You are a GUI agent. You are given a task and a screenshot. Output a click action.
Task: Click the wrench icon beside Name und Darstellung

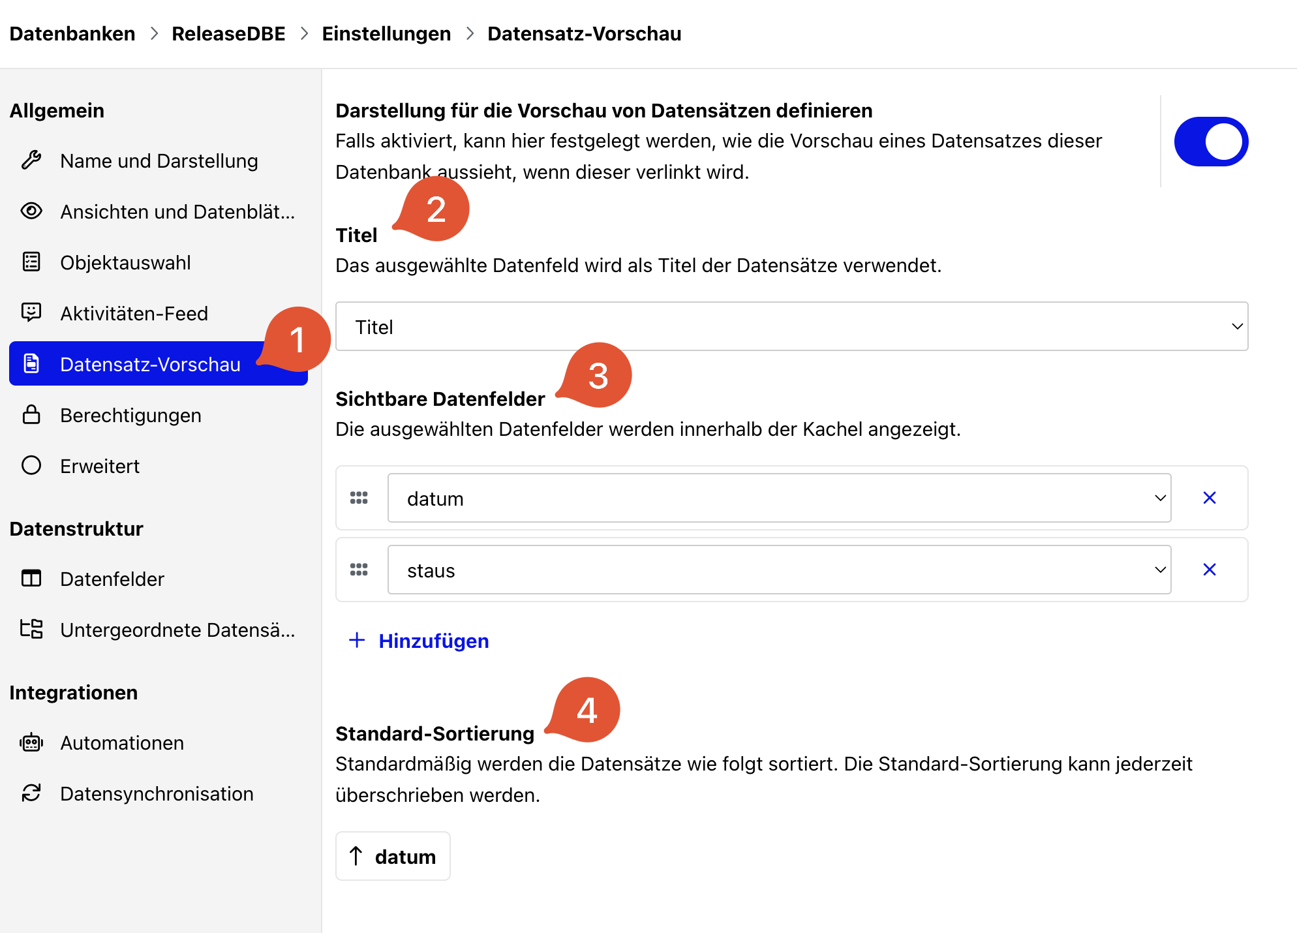(31, 160)
